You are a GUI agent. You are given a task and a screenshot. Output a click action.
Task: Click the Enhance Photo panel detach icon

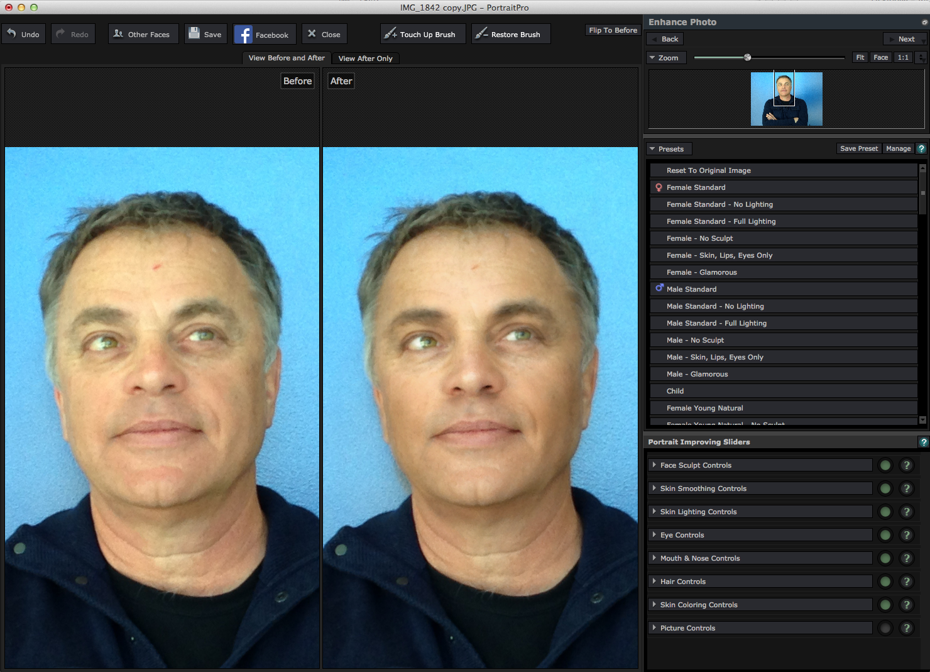[x=924, y=22]
